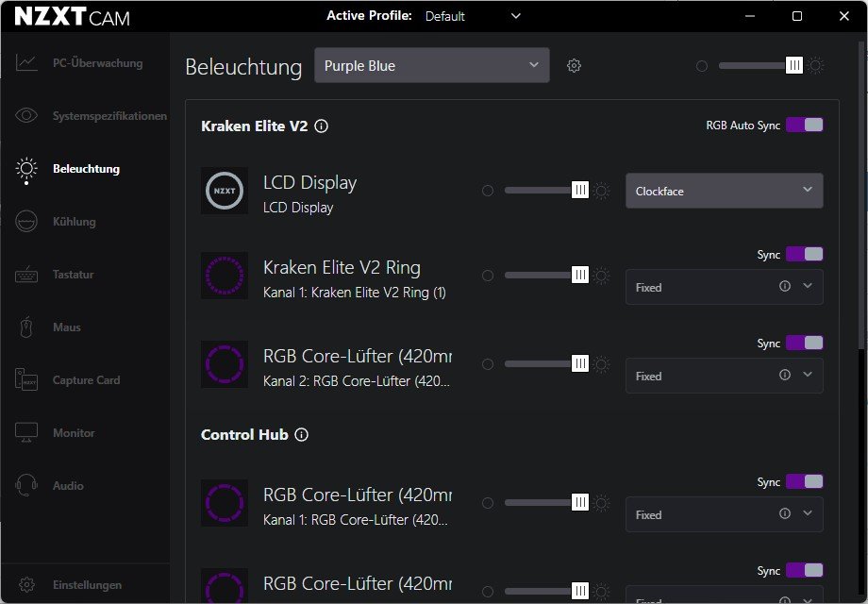This screenshot has height=604, width=868.
Task: Open Fixed effect dropdown for Kanal 2 fan
Action: pyautogui.click(x=724, y=376)
